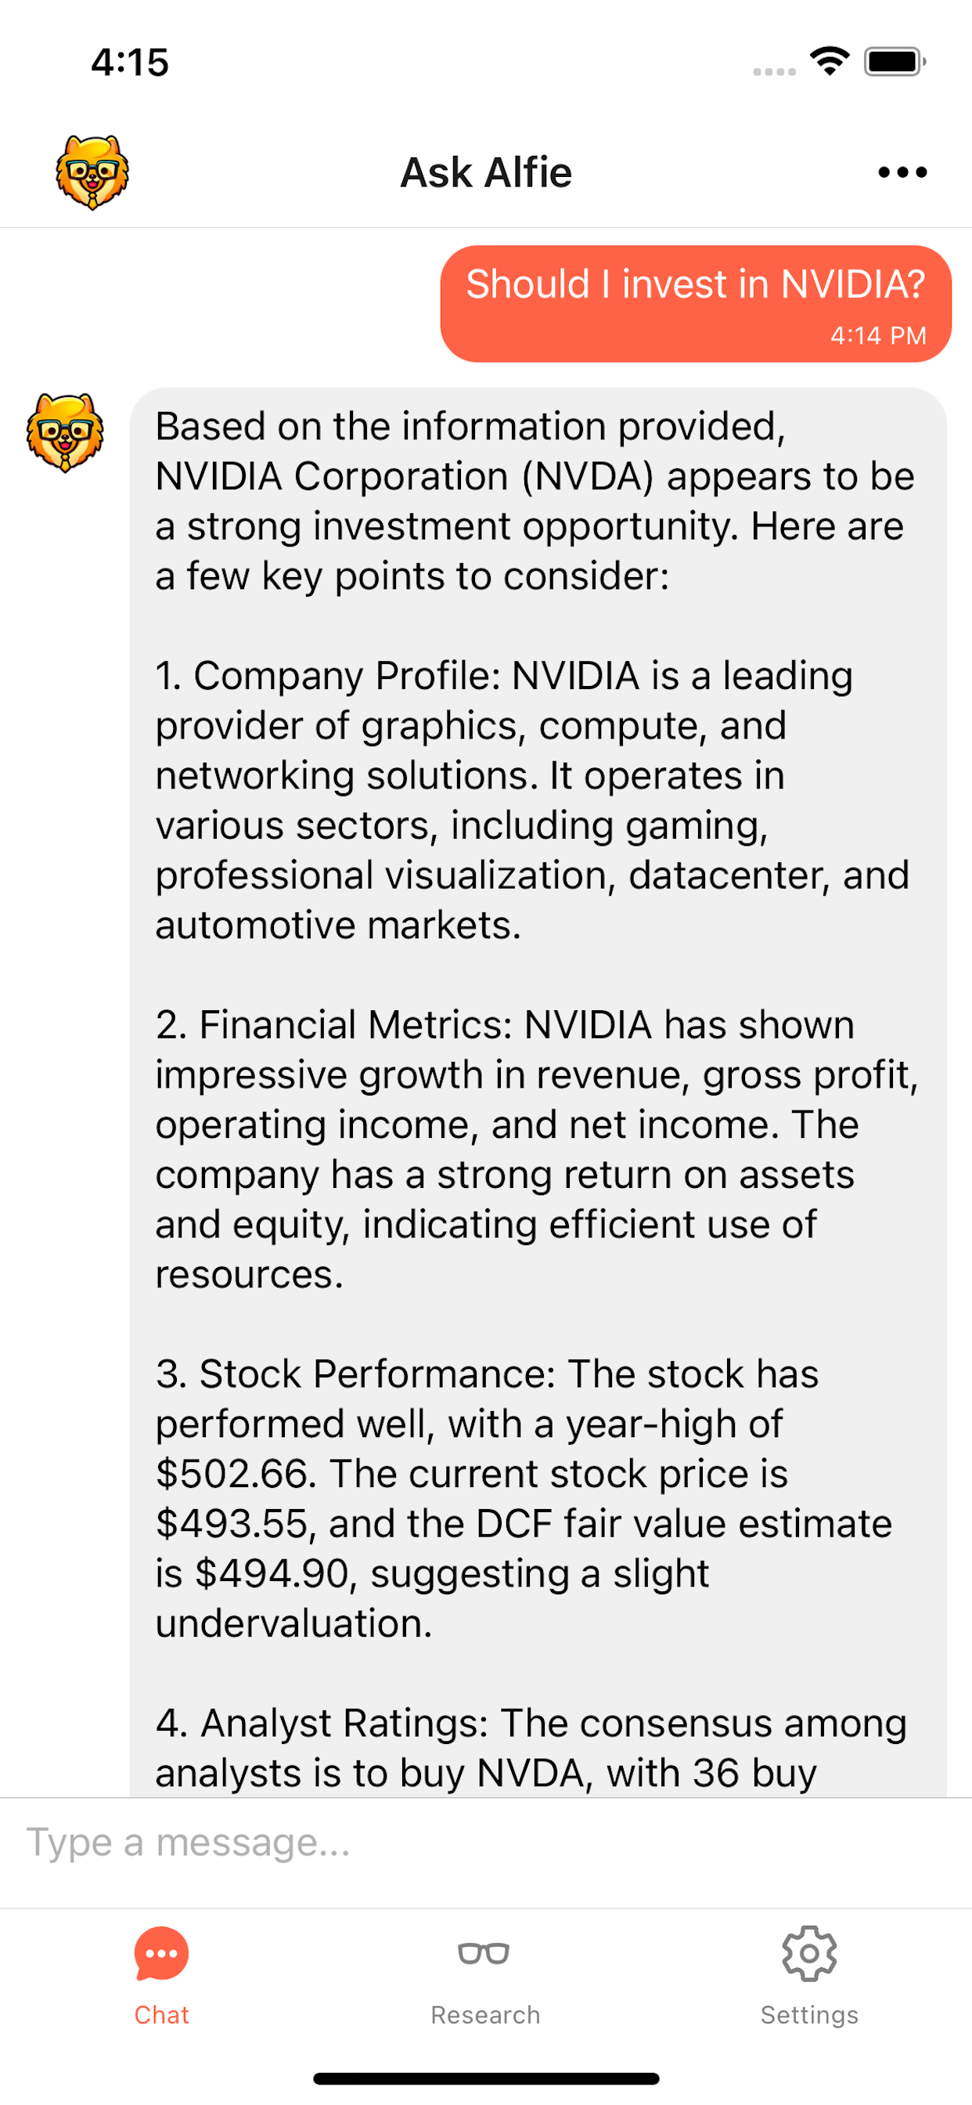Tap the home indicator bar
The width and height of the screenshot is (972, 2105).
486,2078
